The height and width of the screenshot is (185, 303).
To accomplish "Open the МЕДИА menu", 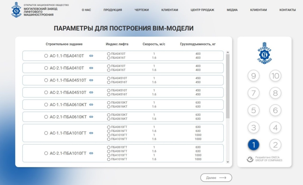I will click(232, 10).
